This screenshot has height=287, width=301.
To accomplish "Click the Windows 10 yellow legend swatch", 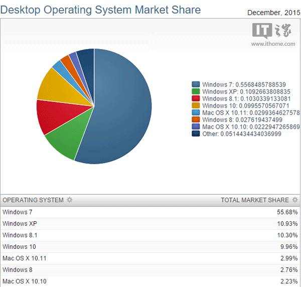I will pos(196,106).
